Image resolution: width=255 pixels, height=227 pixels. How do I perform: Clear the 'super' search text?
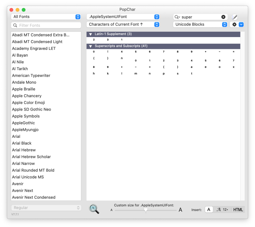[x=223, y=17]
